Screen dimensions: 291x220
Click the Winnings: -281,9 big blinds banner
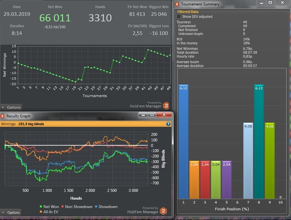click(86, 124)
